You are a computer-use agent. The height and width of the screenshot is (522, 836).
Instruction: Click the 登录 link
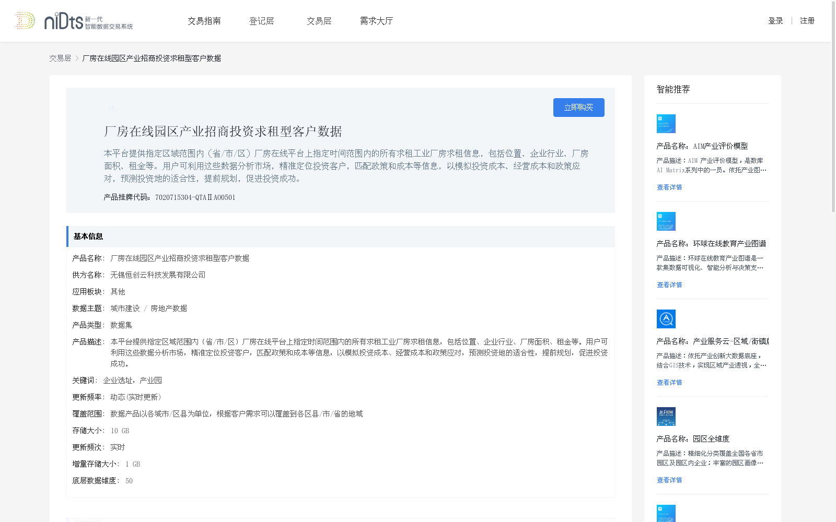click(775, 21)
